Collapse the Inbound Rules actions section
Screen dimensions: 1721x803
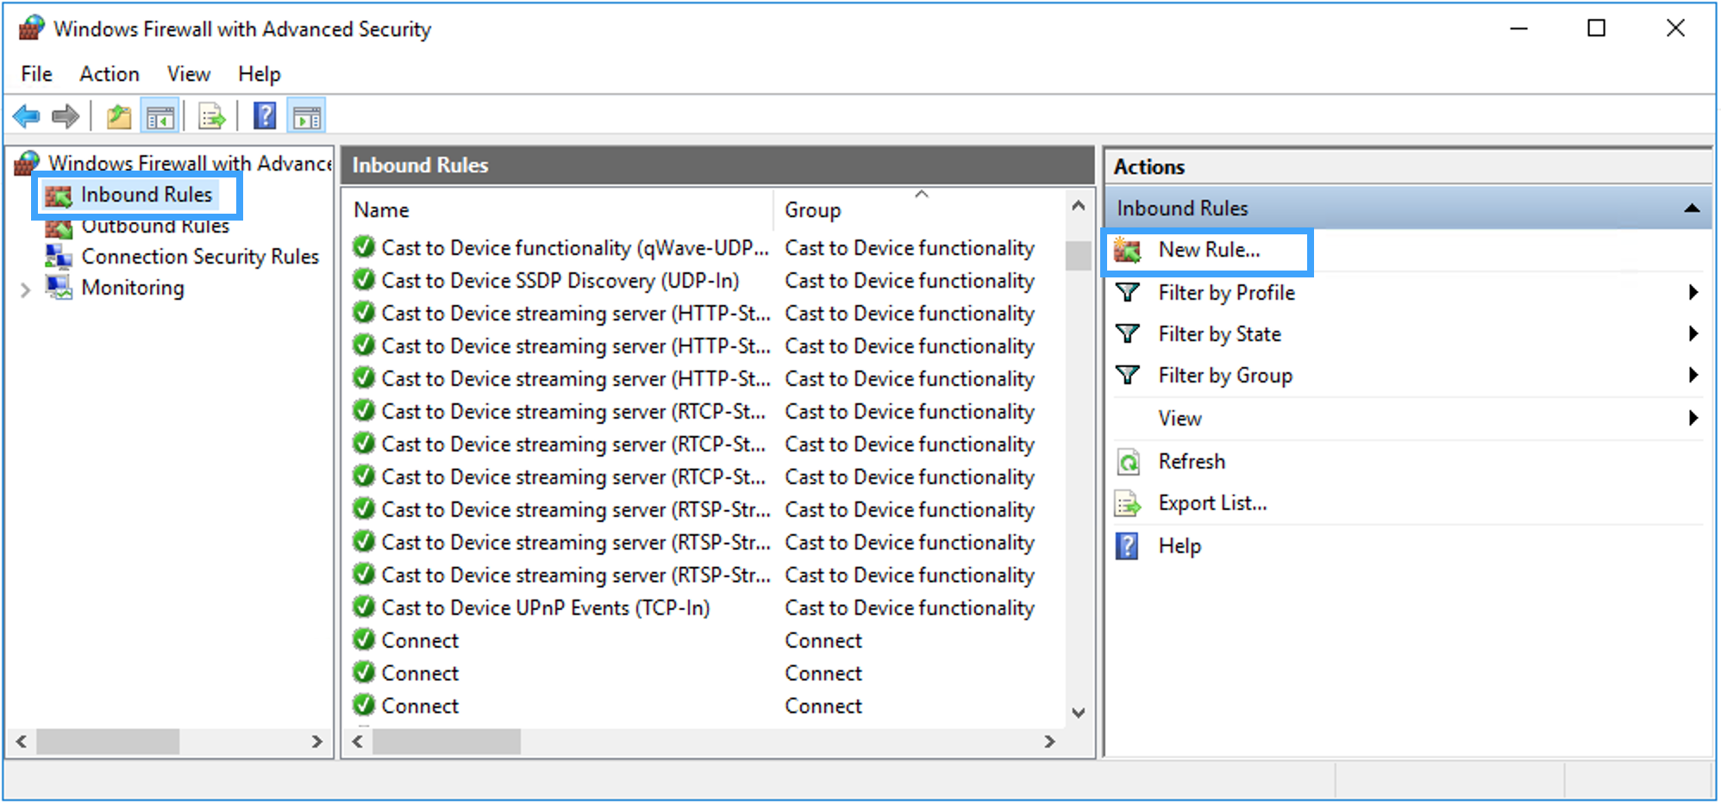tap(1692, 209)
